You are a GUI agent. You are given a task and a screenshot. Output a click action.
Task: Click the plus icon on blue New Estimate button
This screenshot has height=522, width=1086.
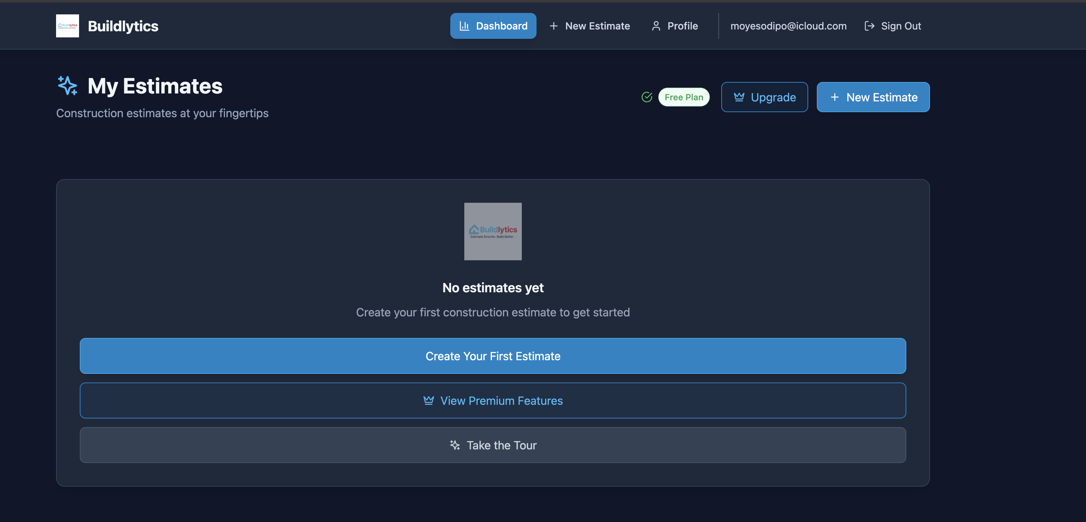834,97
